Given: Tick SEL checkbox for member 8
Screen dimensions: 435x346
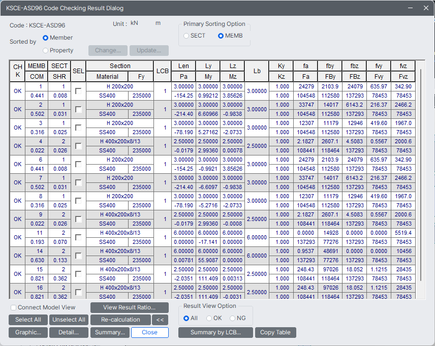Looking at the screenshot, I should (x=78, y=201).
